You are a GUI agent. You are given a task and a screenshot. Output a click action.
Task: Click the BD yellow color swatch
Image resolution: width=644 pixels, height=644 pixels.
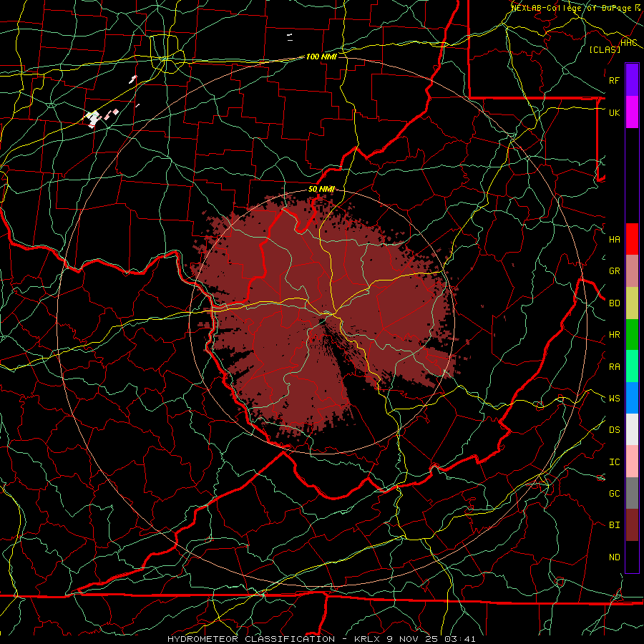[x=632, y=303]
